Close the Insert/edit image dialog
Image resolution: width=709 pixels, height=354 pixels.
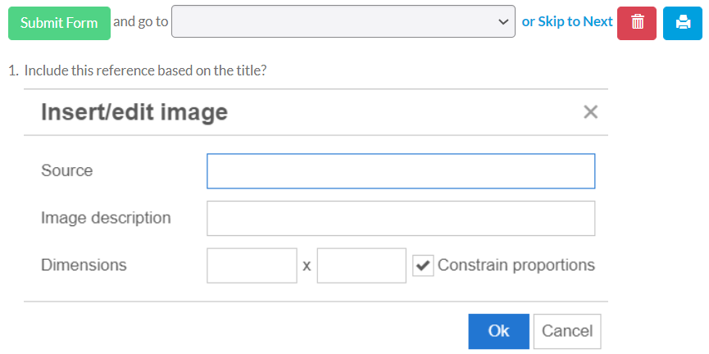[x=590, y=112]
